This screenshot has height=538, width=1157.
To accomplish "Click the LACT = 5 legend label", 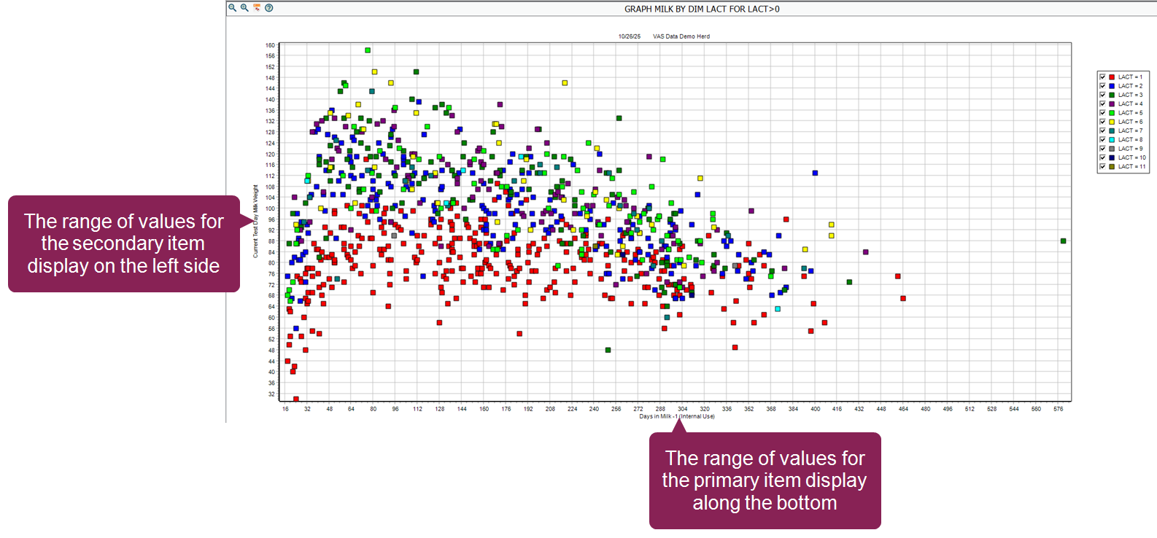I will pos(1130,113).
